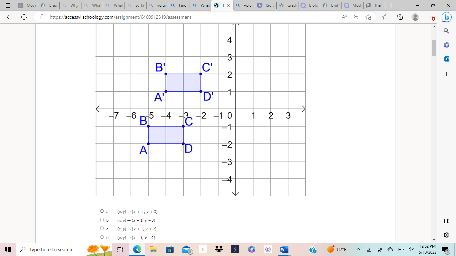Select translation rule b (x−1, y−3)
This screenshot has width=456, height=256.
(102, 220)
